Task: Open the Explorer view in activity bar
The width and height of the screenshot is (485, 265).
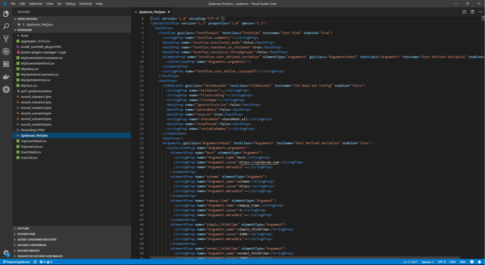Action: coord(6,14)
